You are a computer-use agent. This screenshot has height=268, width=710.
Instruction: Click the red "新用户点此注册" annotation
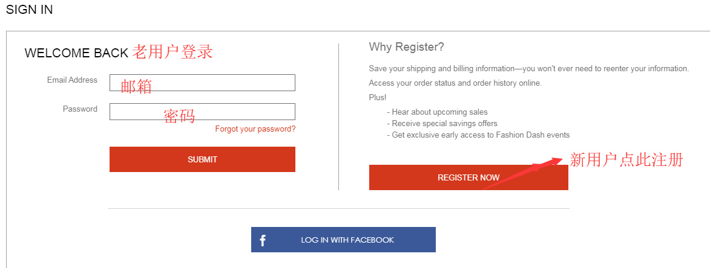tap(626, 160)
